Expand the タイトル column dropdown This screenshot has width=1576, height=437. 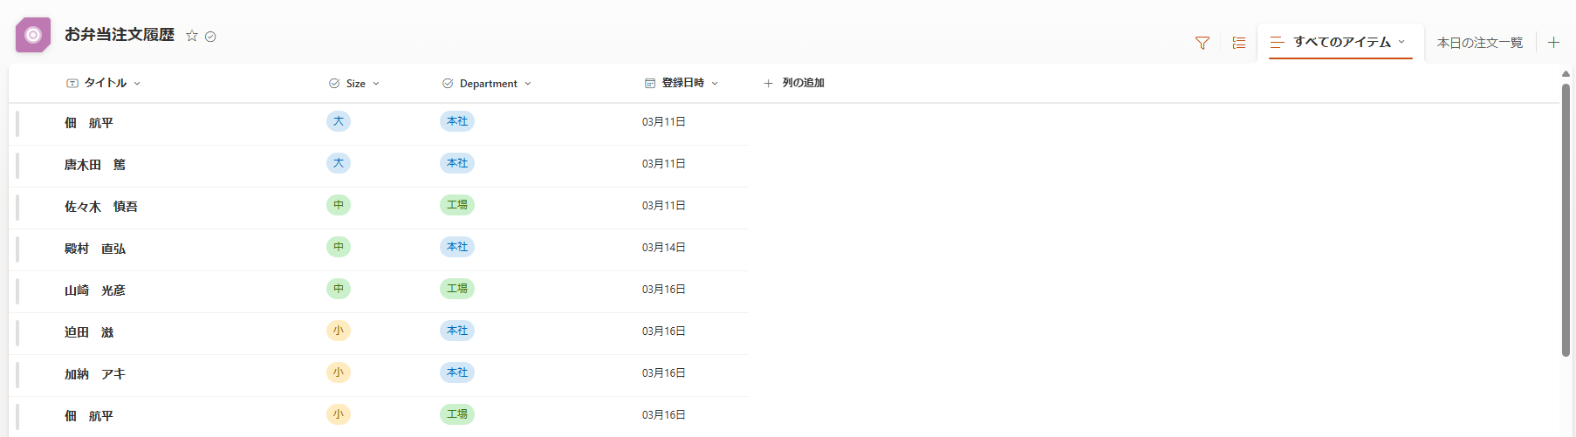tap(137, 84)
